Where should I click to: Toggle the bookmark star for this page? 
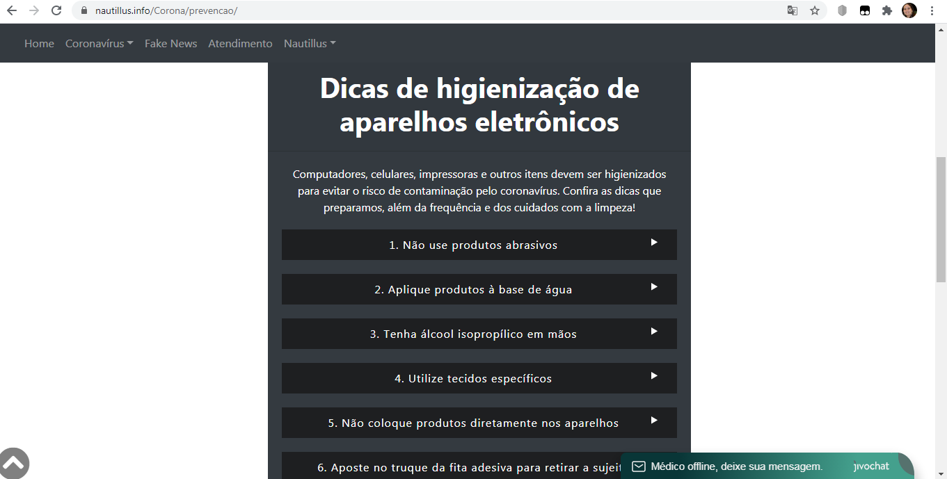point(814,11)
